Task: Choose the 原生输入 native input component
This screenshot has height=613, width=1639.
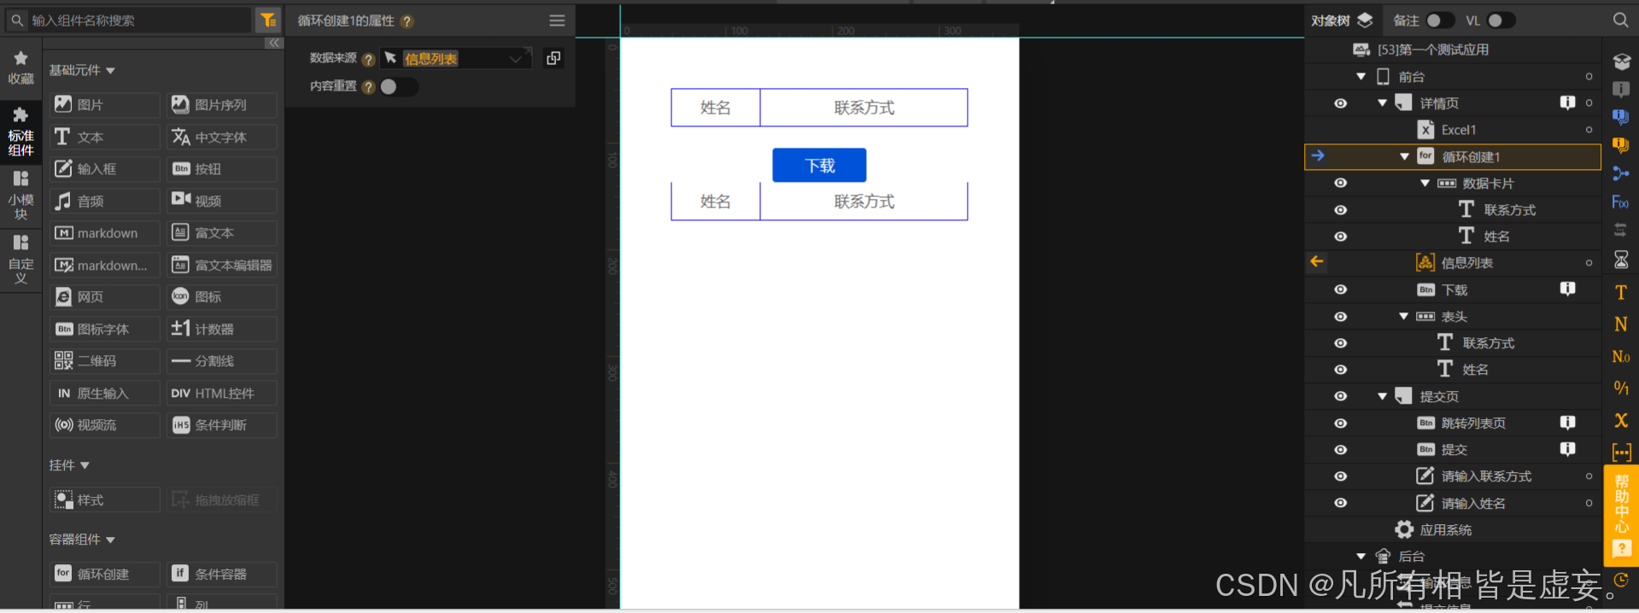Action: coord(104,393)
